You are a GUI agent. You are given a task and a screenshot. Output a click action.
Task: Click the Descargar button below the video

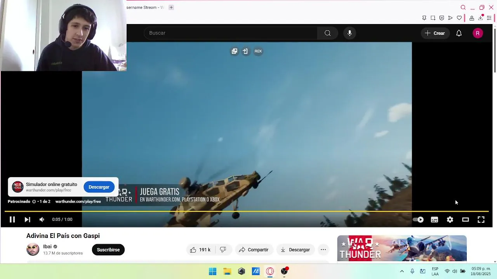tap(295, 250)
